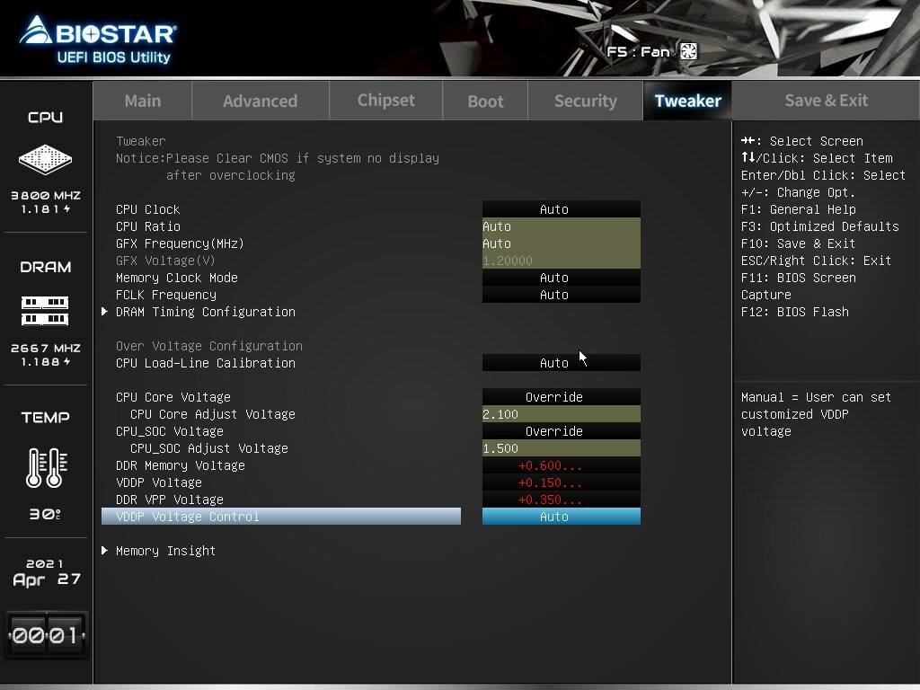Open the CPU Clock dropdown

[x=561, y=208]
